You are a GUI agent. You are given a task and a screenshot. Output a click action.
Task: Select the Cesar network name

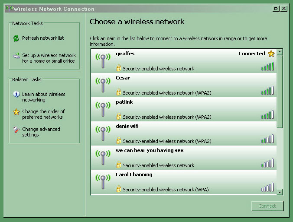click(x=123, y=78)
